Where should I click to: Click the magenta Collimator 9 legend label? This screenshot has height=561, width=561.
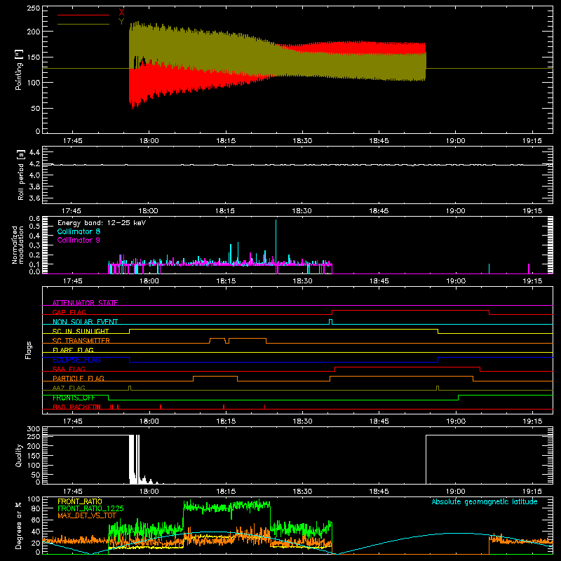pyautogui.click(x=79, y=240)
